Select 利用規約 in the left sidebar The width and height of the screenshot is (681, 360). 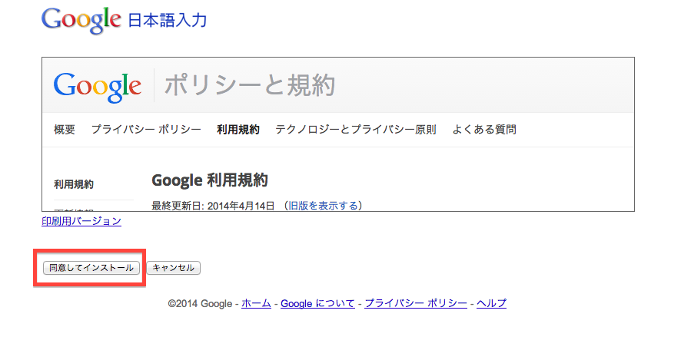pos(74,184)
